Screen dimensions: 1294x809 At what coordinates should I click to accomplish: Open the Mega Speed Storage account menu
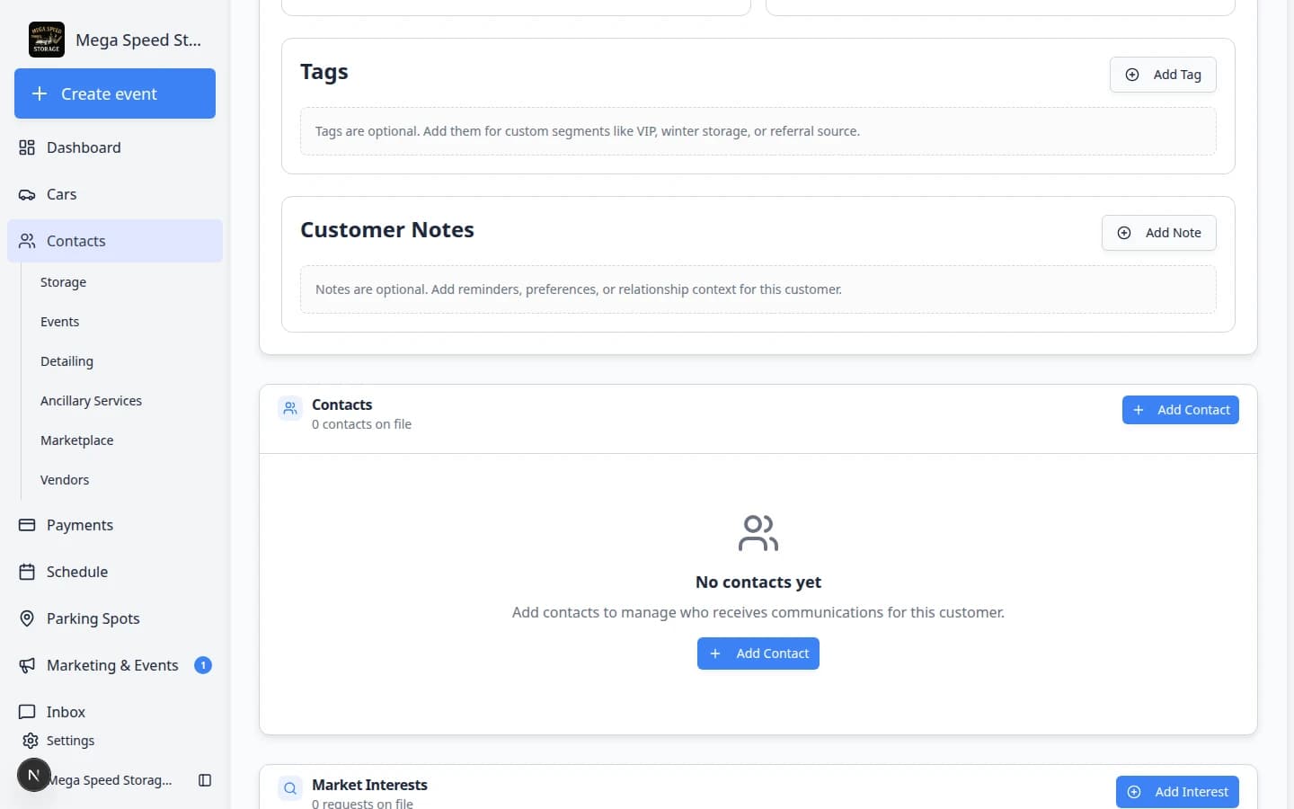click(x=110, y=780)
